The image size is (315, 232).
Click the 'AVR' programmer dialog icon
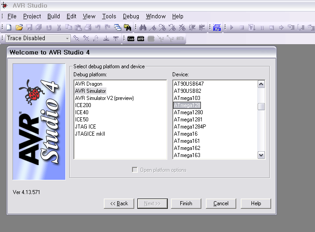pyautogui.click(x=141, y=38)
